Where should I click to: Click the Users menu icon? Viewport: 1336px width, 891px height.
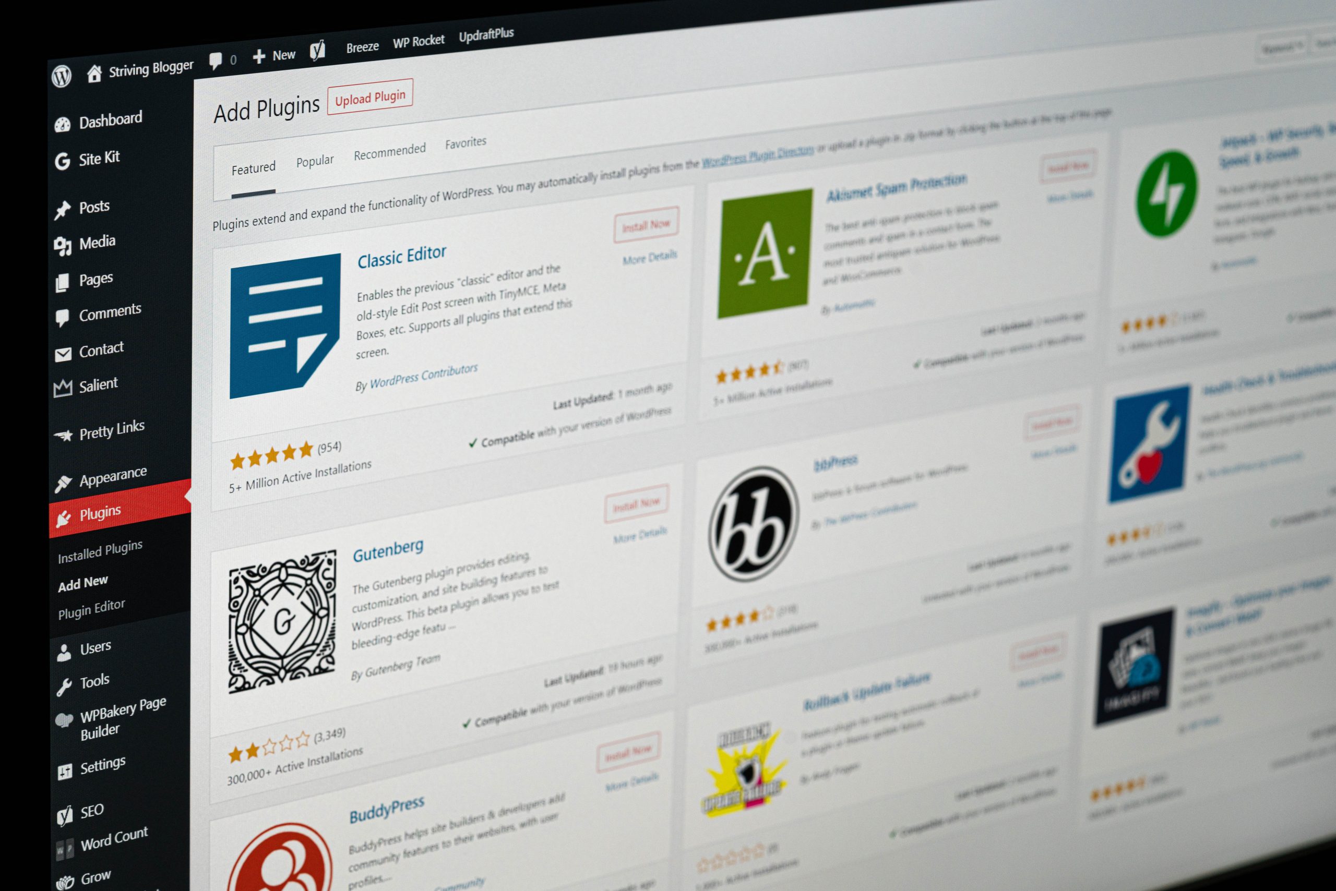64,648
